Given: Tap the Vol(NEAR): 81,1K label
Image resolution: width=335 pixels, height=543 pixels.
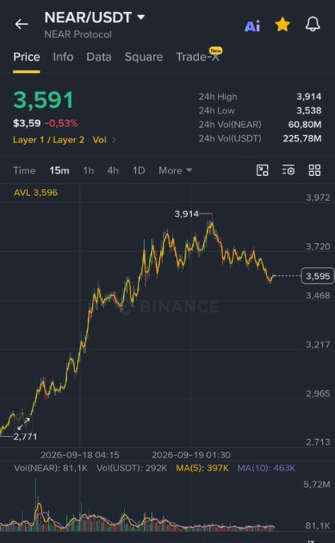Looking at the screenshot, I should point(51,468).
